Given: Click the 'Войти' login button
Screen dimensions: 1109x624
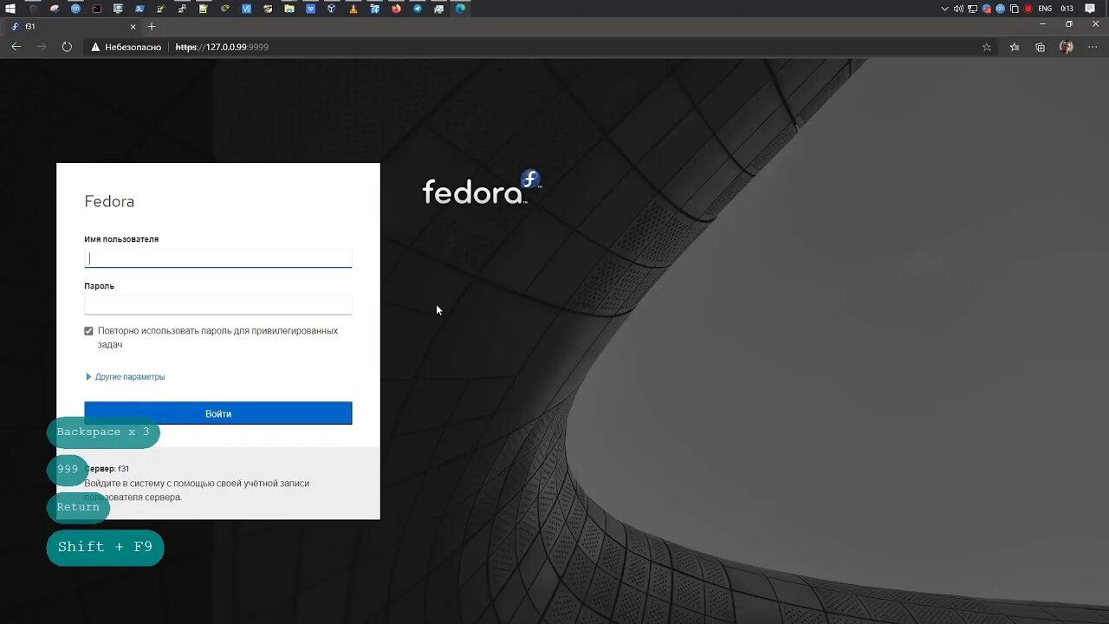Looking at the screenshot, I should pyautogui.click(x=218, y=413).
